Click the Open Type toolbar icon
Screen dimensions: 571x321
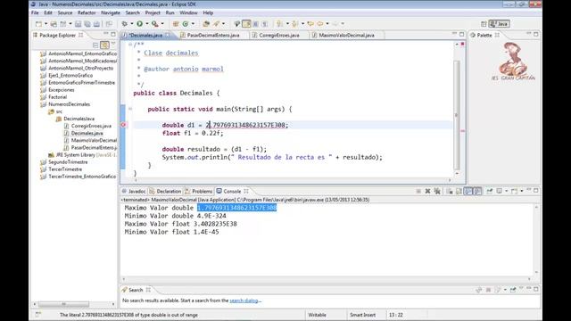tap(206, 24)
